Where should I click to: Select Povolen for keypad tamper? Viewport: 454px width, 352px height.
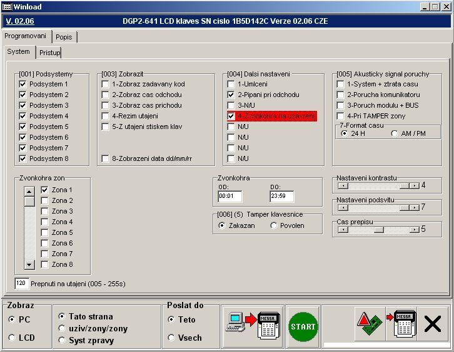274,225
